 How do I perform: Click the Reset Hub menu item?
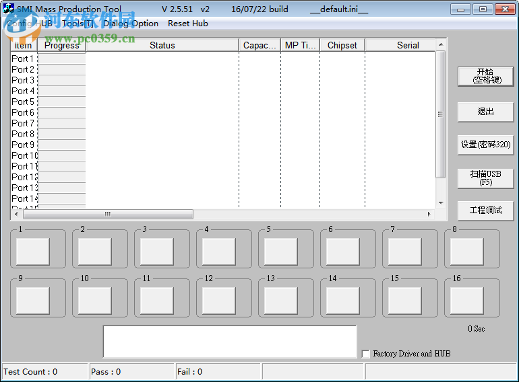tap(188, 24)
